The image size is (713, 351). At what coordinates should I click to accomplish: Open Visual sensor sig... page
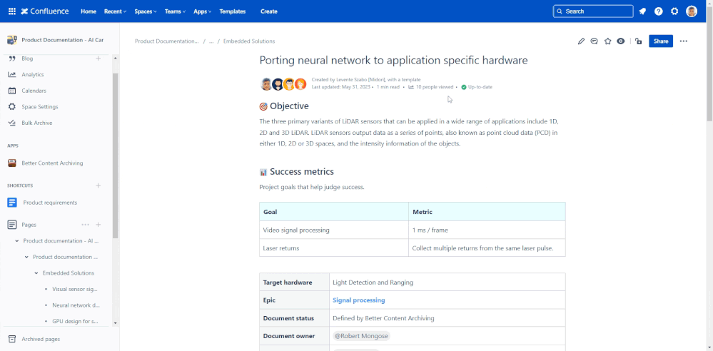pyautogui.click(x=74, y=289)
